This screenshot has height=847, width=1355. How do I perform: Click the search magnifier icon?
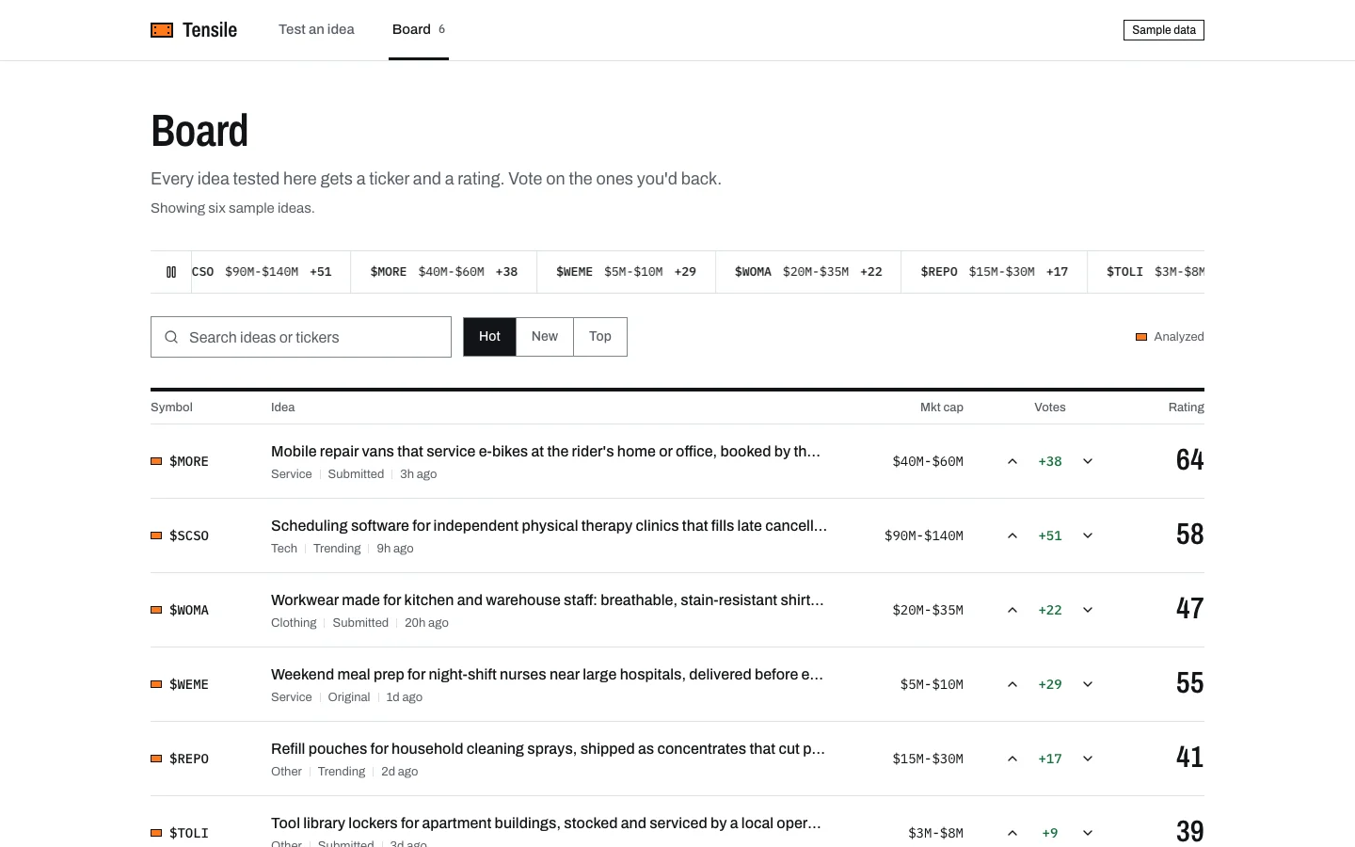171,337
